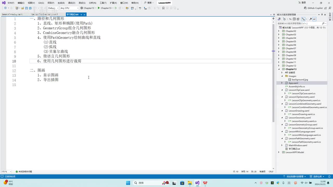Pin the Solution Explorer panel
Screen dimensions: 333x187
pyautogui.click(x=322, y=15)
